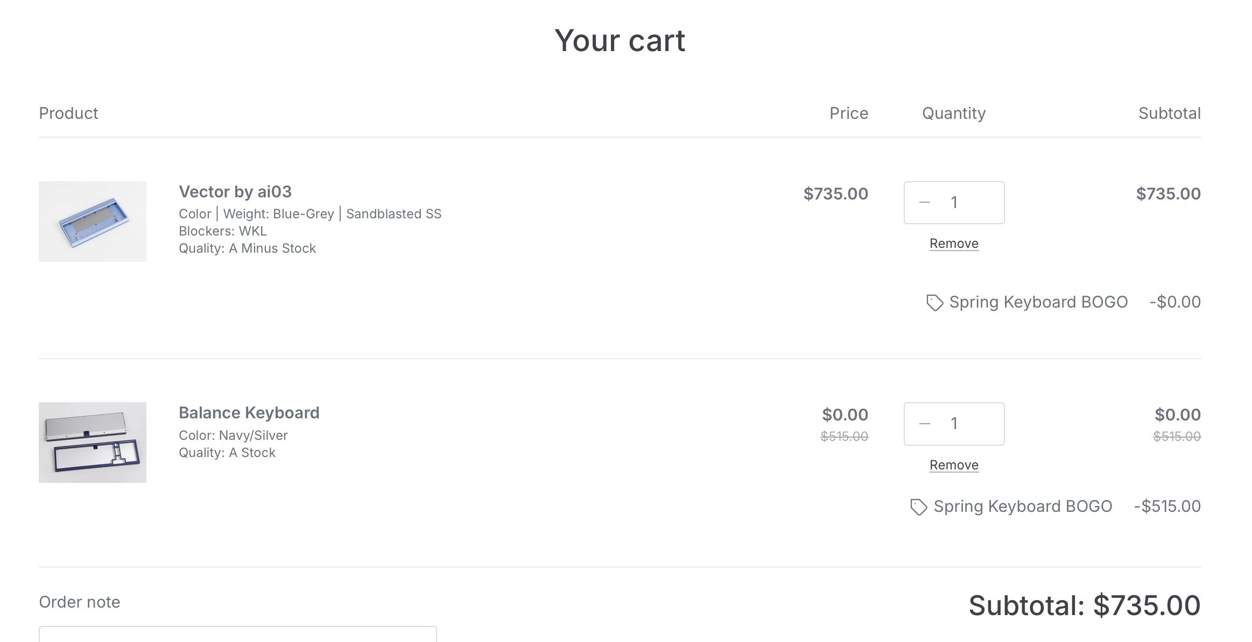Click the Your cart page heading
The width and height of the screenshot is (1252, 642).
(x=620, y=40)
